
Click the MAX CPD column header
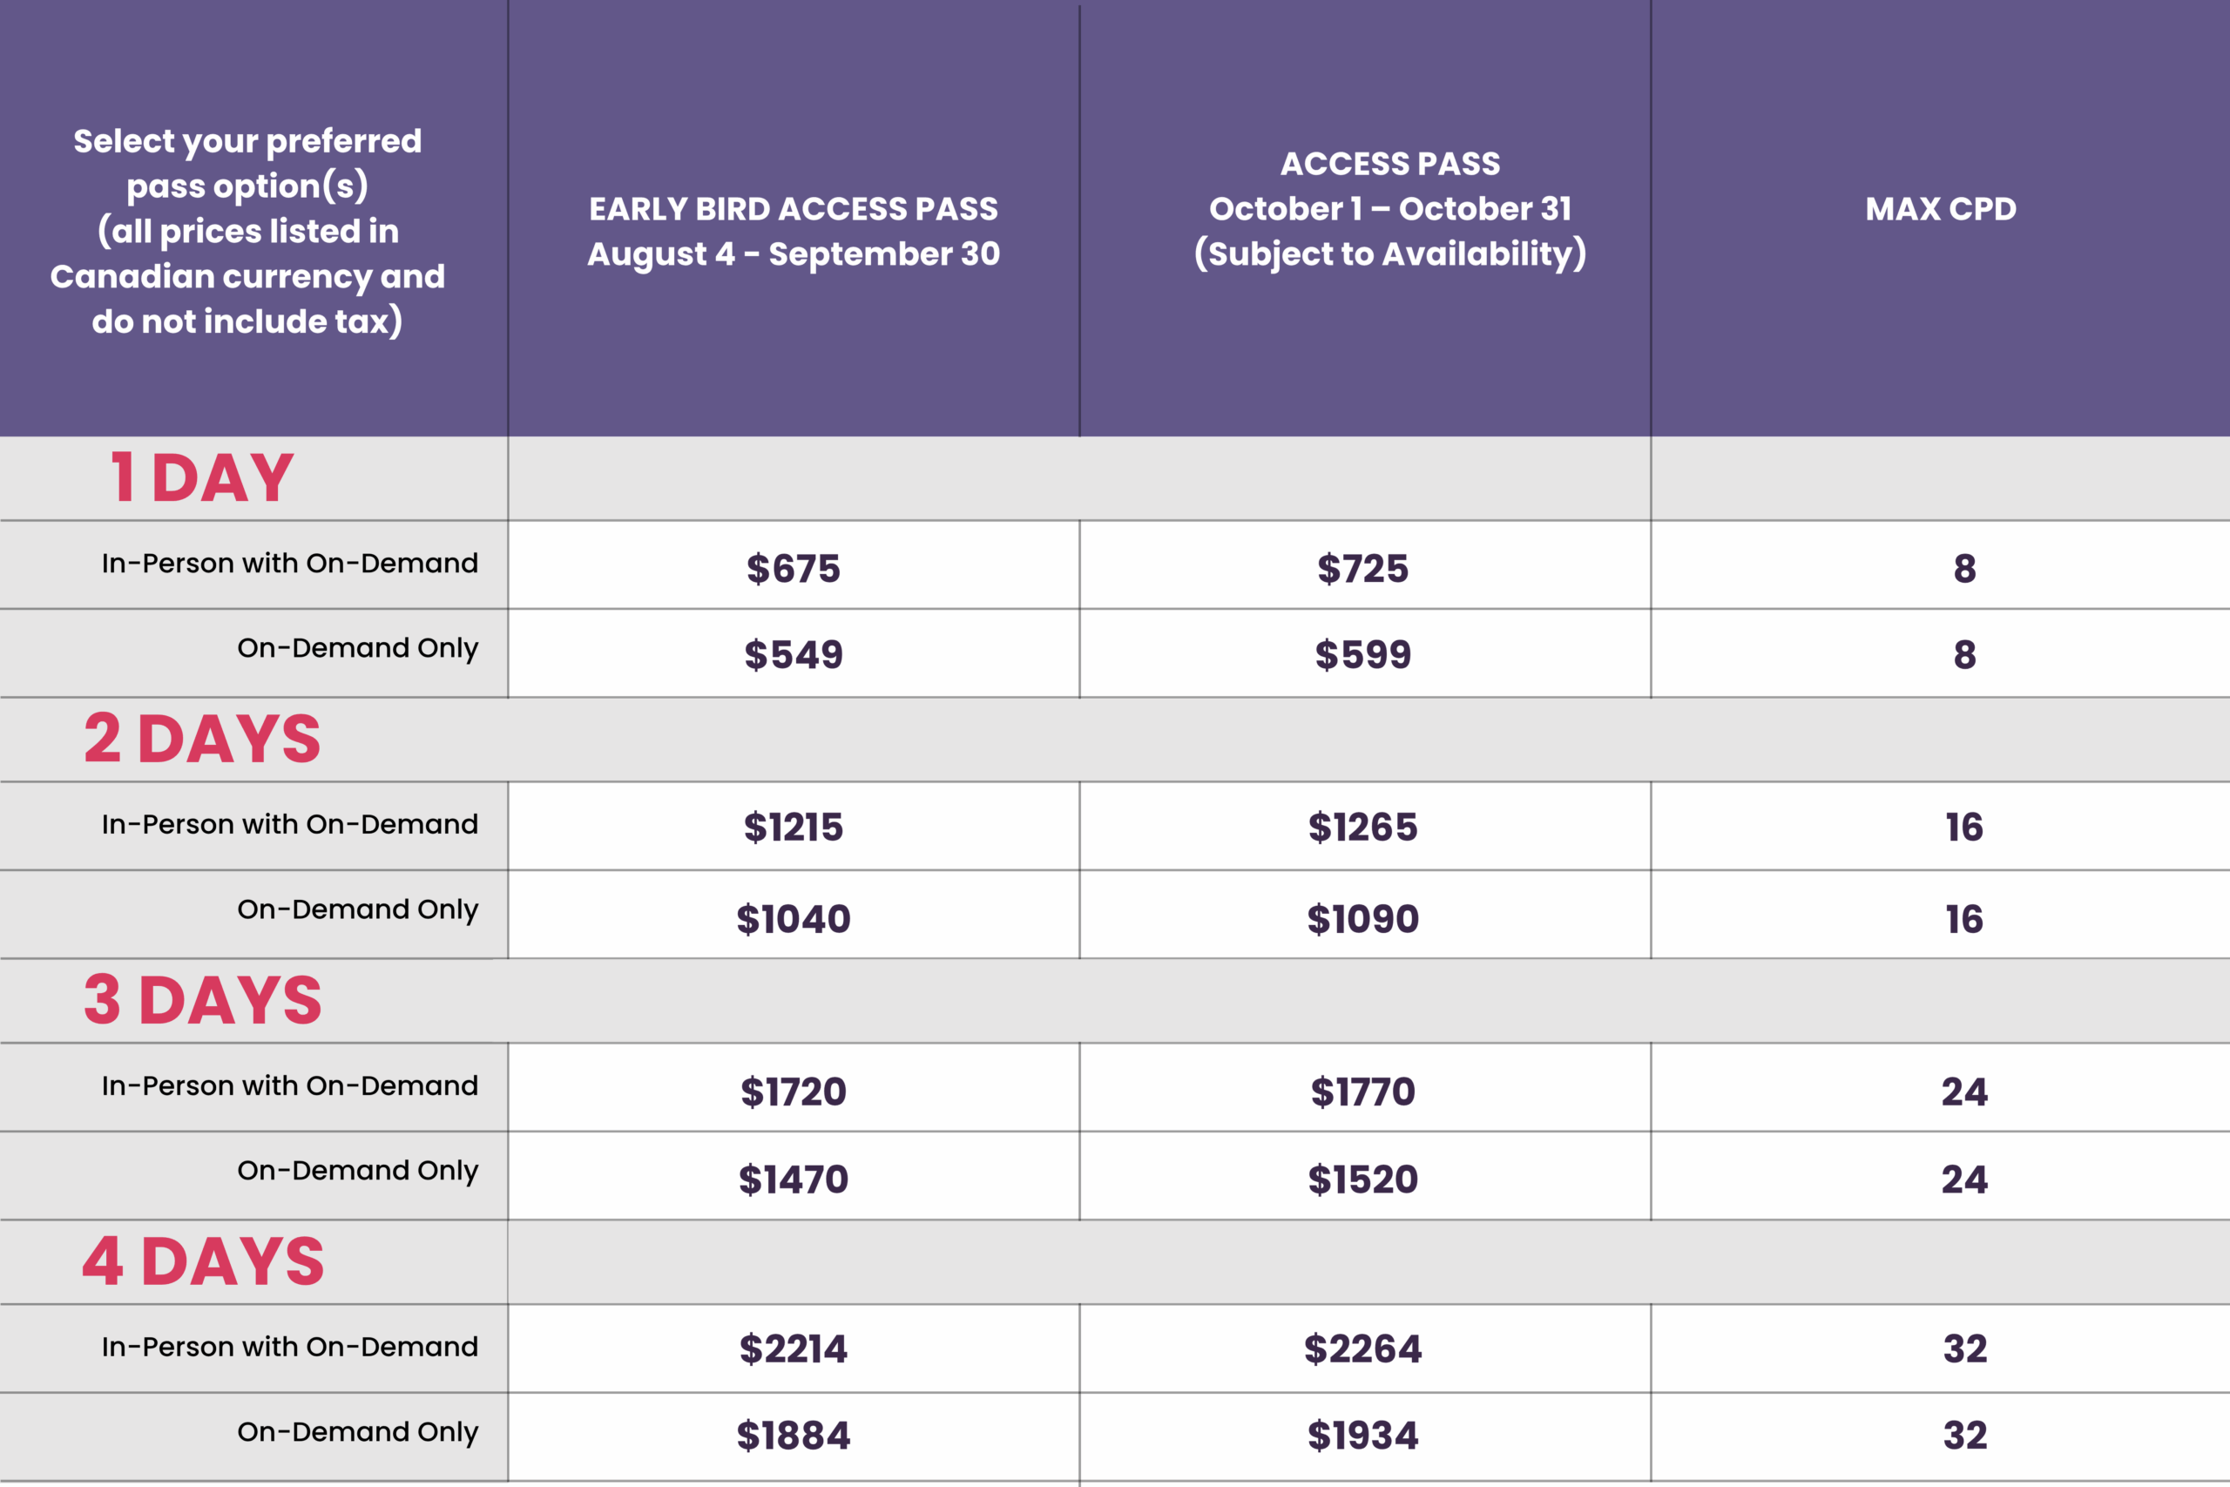pos(1940,209)
